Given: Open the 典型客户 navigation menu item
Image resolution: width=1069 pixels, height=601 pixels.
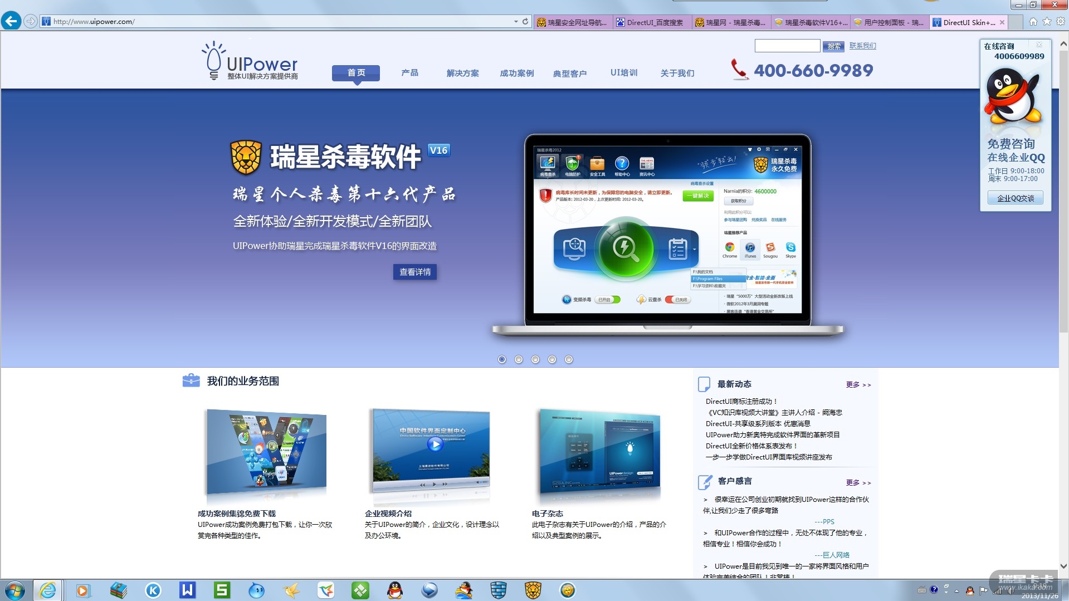Looking at the screenshot, I should [x=569, y=73].
